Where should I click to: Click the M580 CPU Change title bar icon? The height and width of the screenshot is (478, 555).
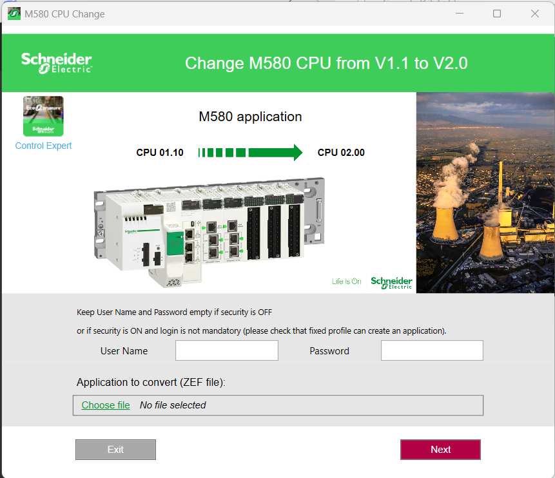(14, 14)
